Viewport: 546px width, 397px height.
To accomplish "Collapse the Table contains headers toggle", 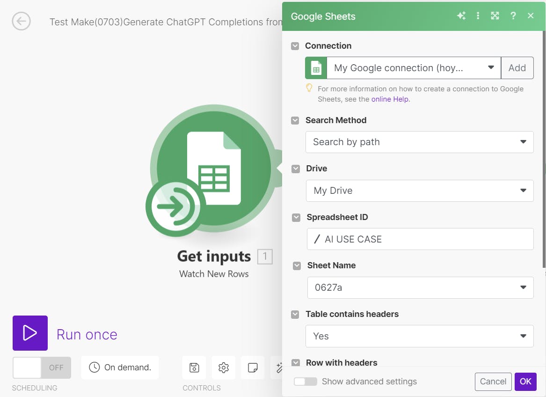I will (295, 315).
